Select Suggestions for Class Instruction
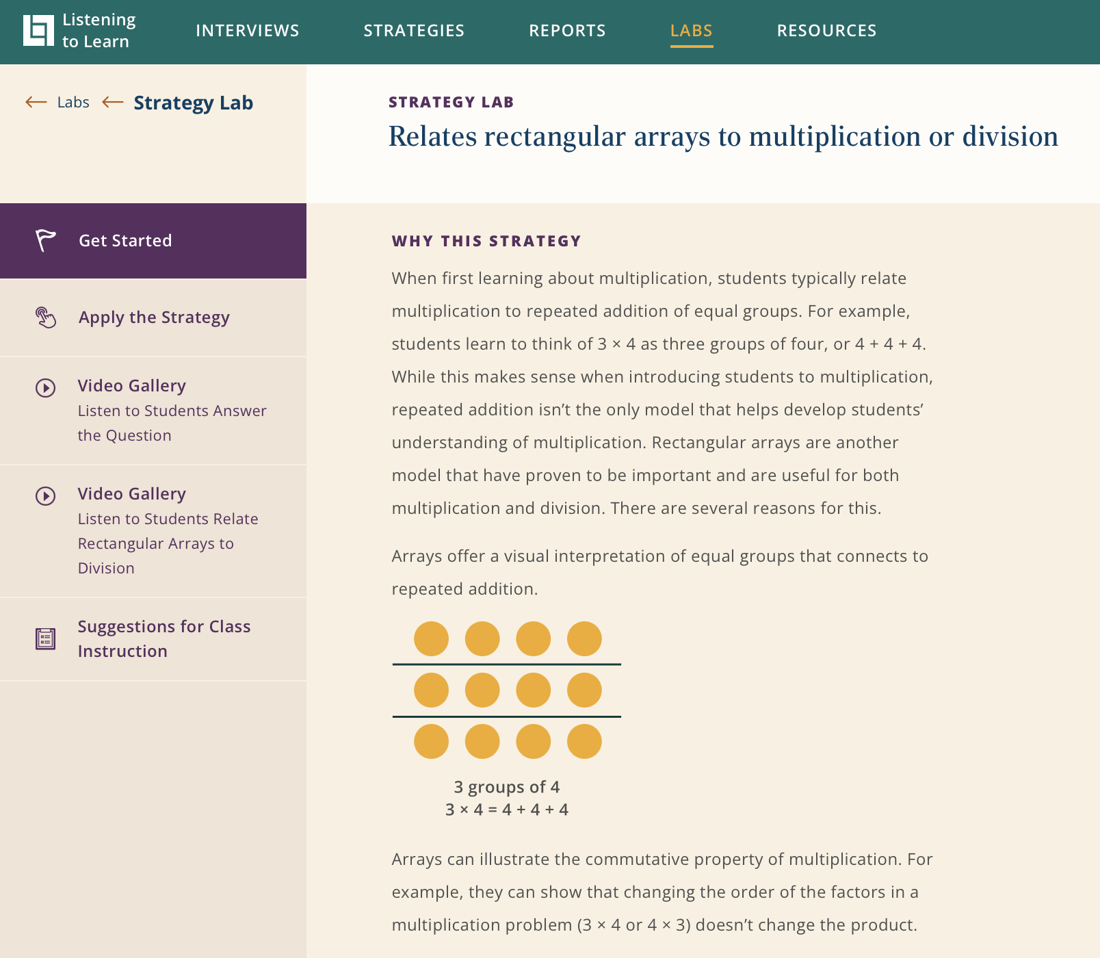 pos(165,638)
